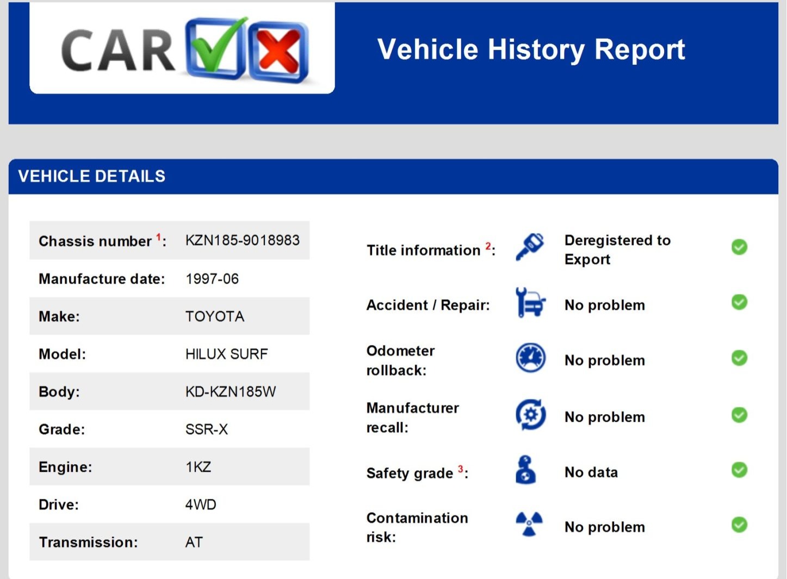The image size is (787, 579).
Task: Click the HILUX SURF model value
Action: click(x=226, y=354)
